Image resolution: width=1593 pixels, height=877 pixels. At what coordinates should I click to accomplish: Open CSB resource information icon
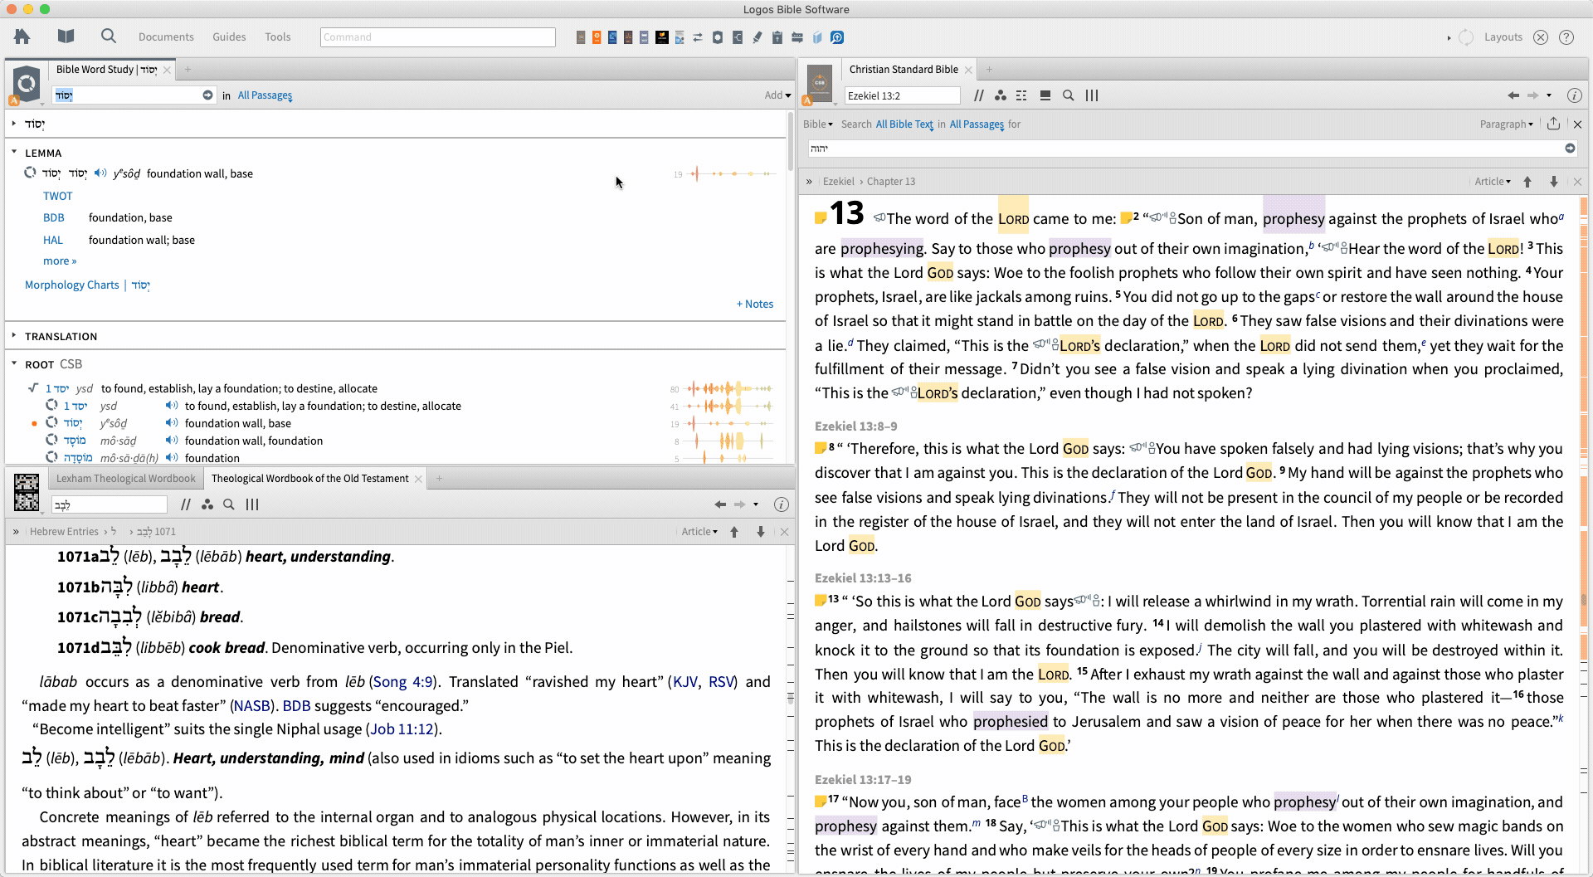pyautogui.click(x=1575, y=95)
